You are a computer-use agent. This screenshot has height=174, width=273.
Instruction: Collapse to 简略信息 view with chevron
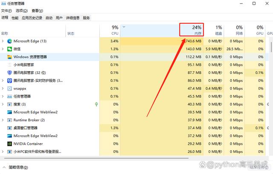click(4, 167)
